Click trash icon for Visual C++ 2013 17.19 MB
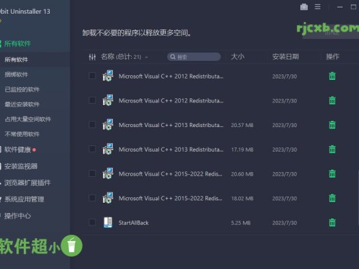This screenshot has width=359, height=269. [332, 150]
